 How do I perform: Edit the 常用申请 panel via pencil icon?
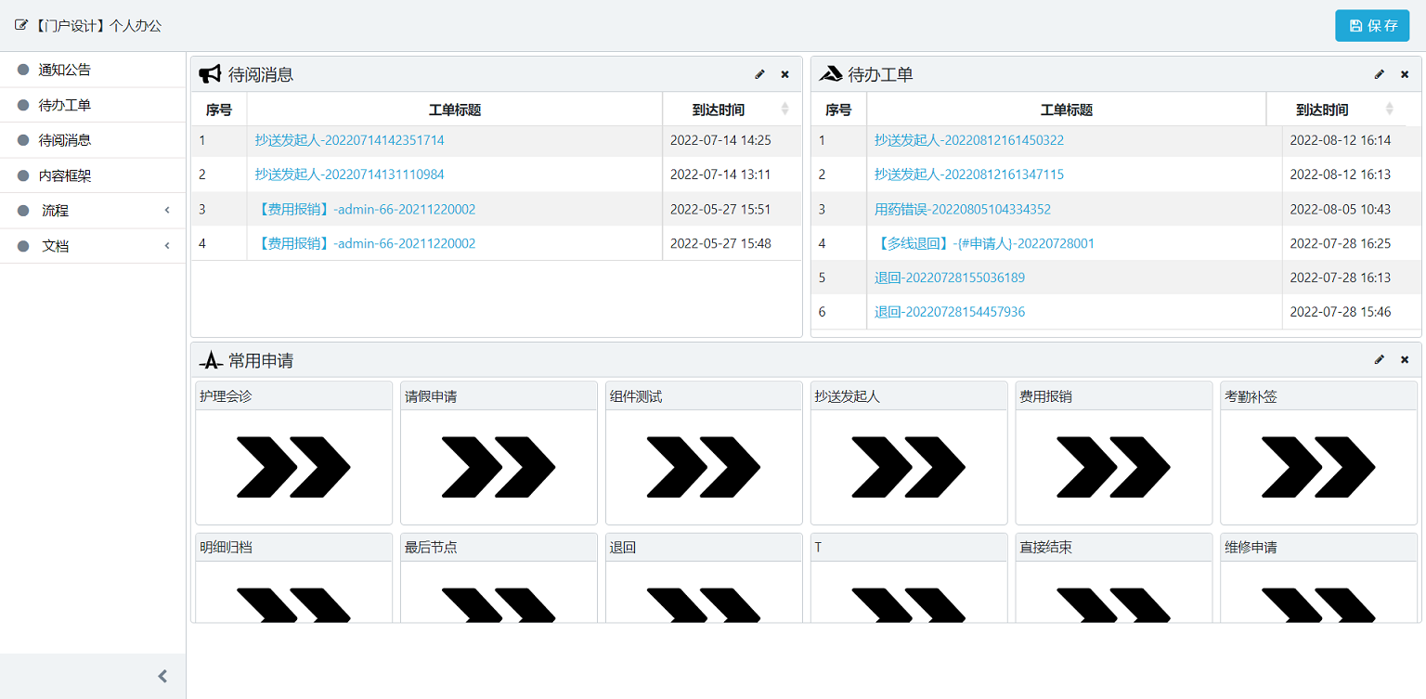pos(1380,359)
